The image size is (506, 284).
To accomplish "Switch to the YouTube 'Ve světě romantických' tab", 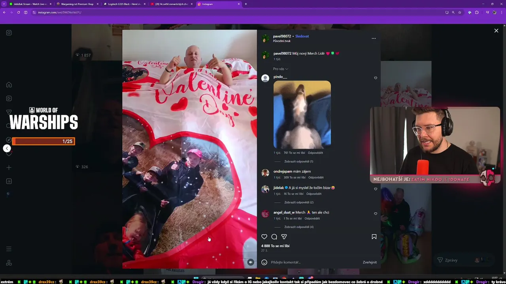I will tap(171, 4).
